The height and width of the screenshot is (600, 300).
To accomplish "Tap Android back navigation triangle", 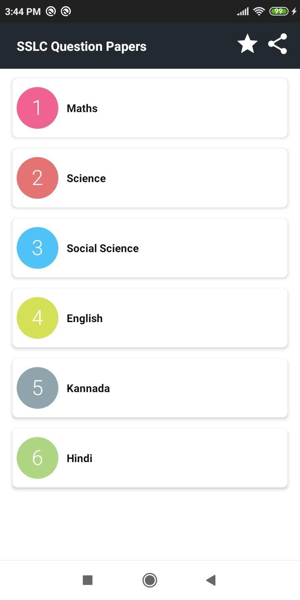I will tap(211, 580).
